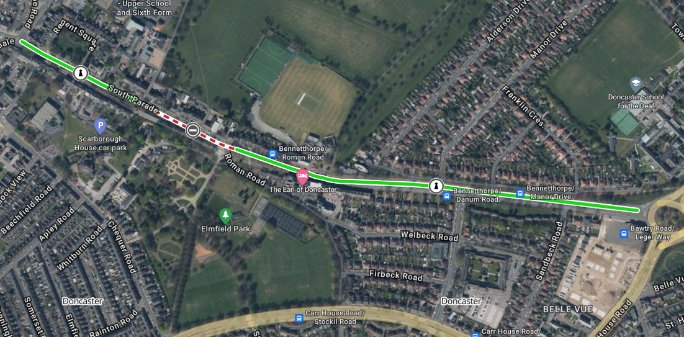Open the Bawtry Road/Leger Way bus stop
Viewport: 684px width, 337px height.
(624, 234)
